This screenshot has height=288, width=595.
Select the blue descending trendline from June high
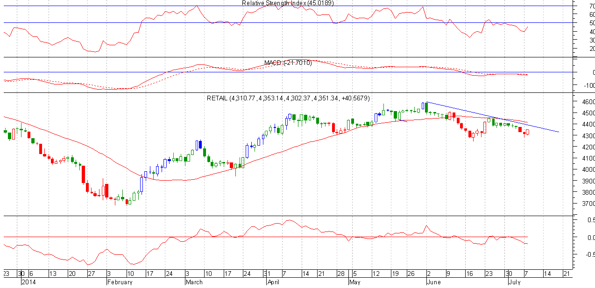(493, 117)
